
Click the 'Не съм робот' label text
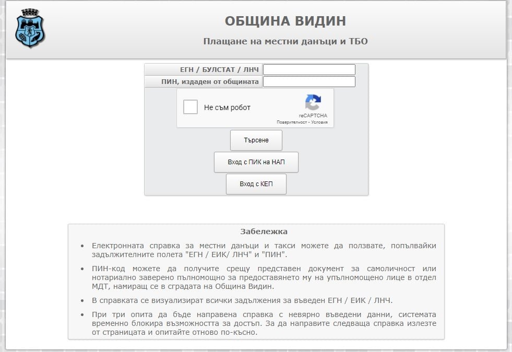pyautogui.click(x=227, y=108)
